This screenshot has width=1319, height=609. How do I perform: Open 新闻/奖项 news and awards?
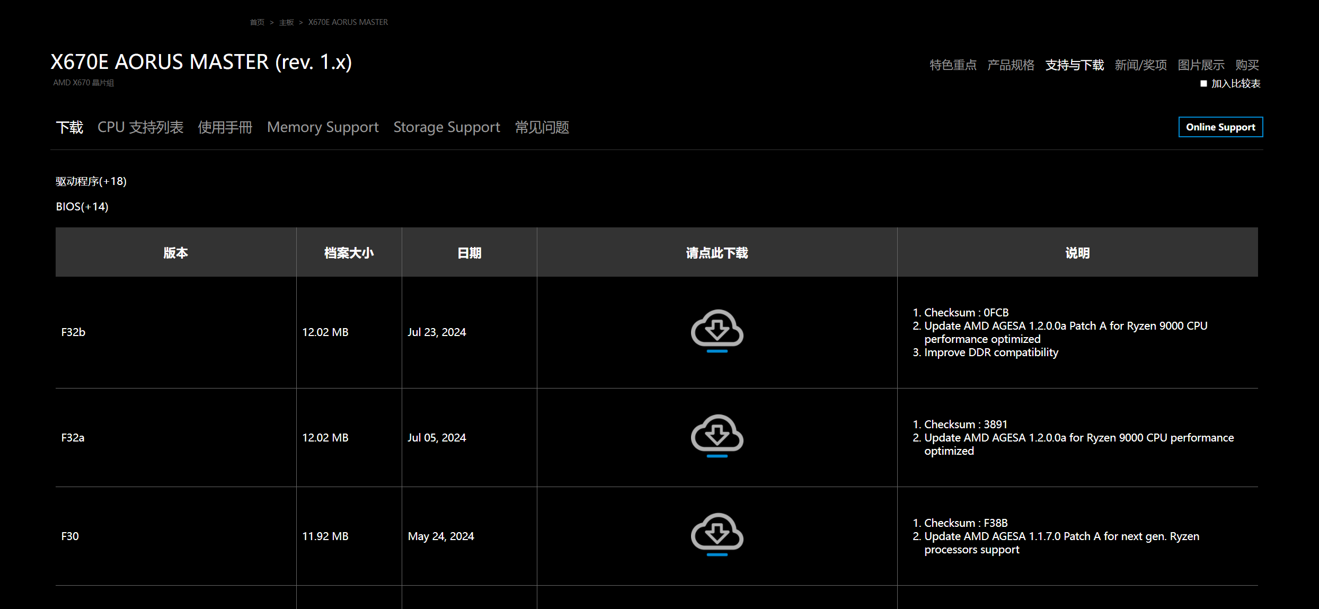pyautogui.click(x=1140, y=65)
